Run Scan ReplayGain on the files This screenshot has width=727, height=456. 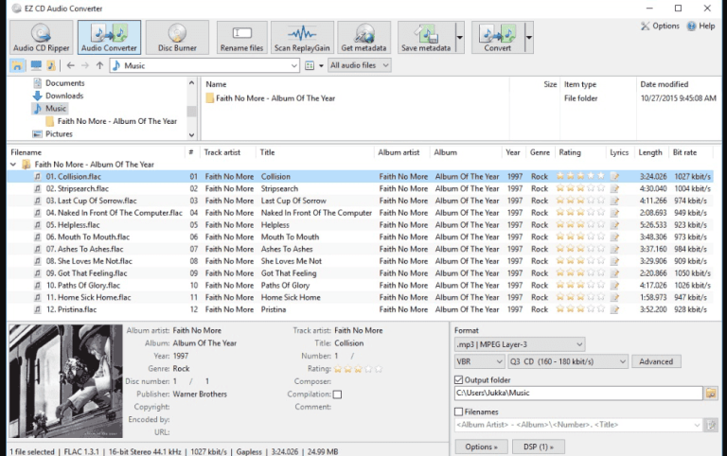click(302, 37)
